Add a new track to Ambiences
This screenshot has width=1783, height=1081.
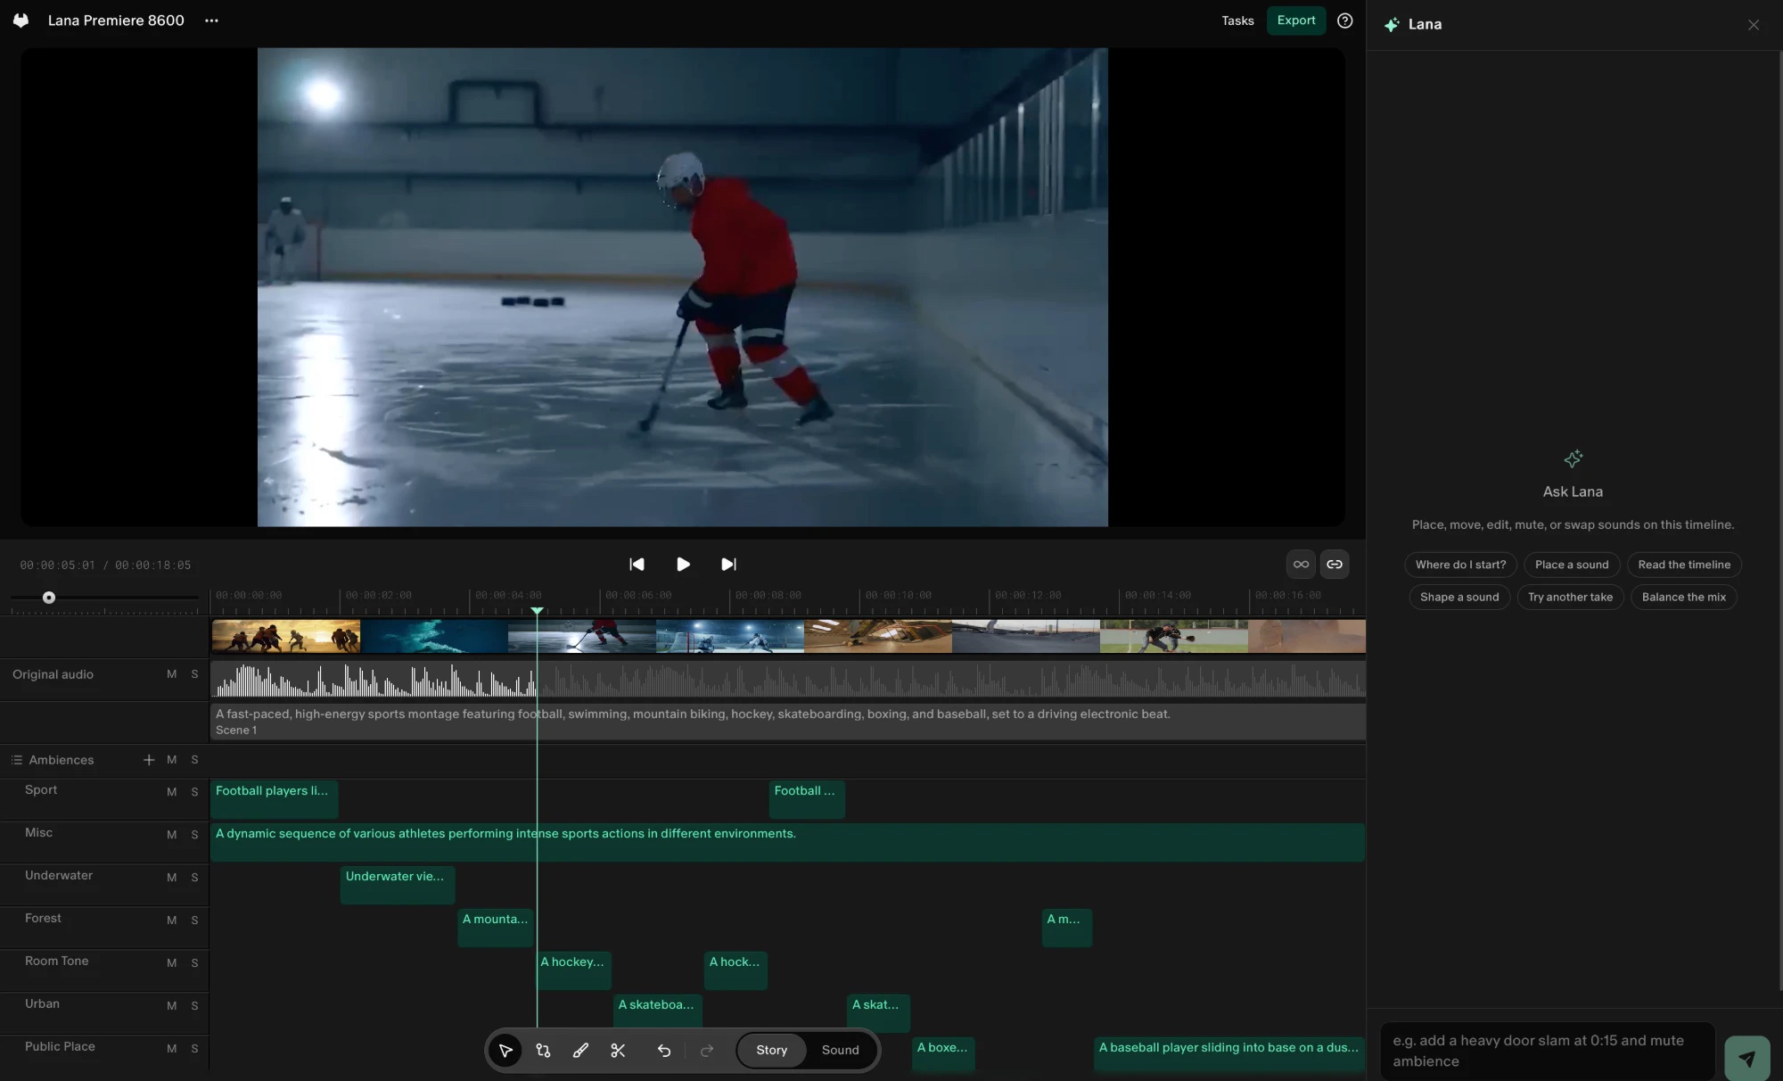[x=149, y=760]
